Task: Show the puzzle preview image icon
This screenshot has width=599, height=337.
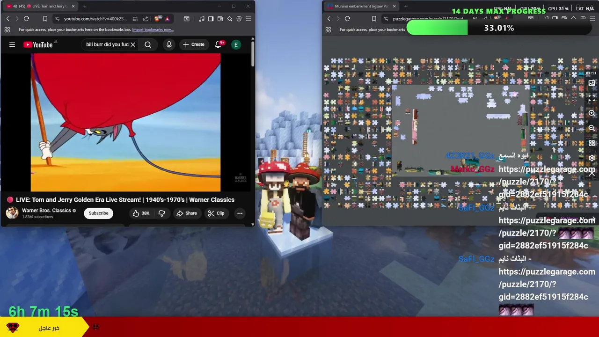Action: [x=592, y=83]
